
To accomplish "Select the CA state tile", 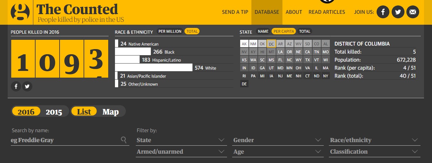I will (307, 52).
